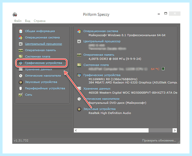
Task: Click the horizontal scrollbar left arrow
Action: 76,130
